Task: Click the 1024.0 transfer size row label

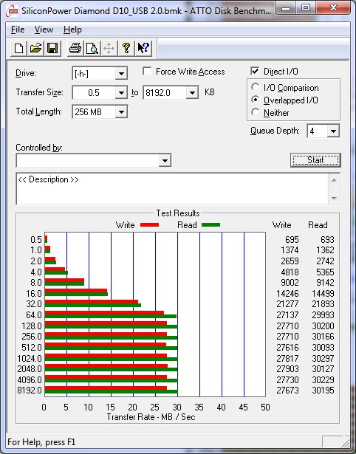Action: [x=30, y=359]
